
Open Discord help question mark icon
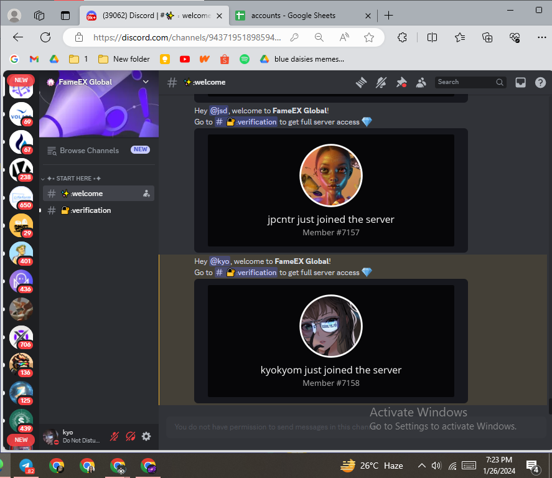coord(540,82)
